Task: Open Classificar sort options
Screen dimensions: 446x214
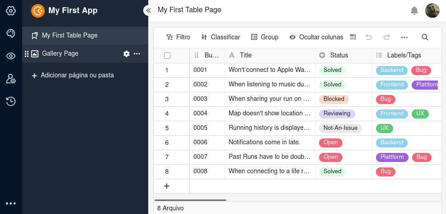Action: [221, 37]
